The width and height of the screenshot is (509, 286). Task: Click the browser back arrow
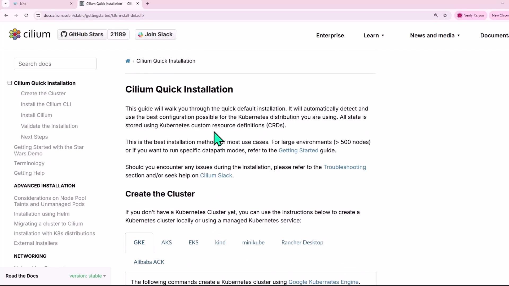pos(6,15)
